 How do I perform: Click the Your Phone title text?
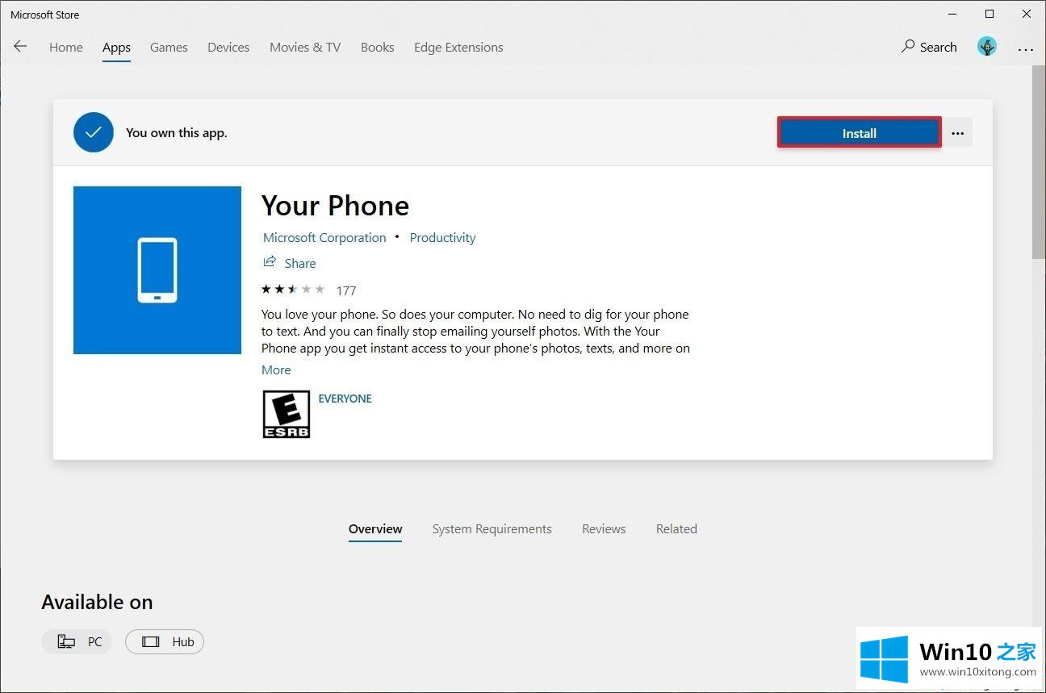coord(335,206)
